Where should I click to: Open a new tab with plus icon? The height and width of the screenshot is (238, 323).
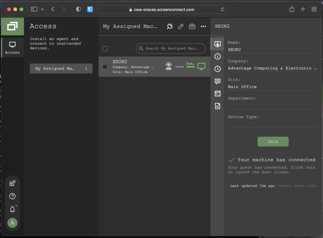click(303, 9)
